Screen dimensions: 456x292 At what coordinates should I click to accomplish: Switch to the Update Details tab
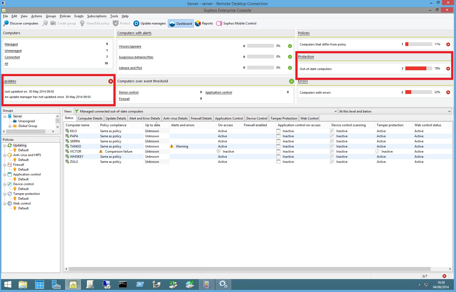tap(116, 118)
